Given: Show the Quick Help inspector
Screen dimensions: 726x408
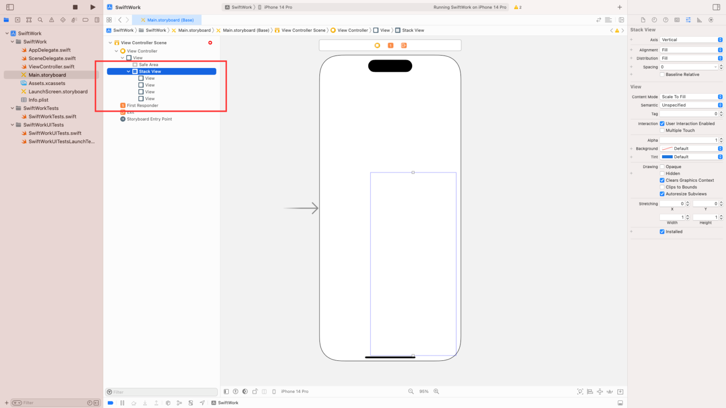Looking at the screenshot, I should [x=665, y=20].
